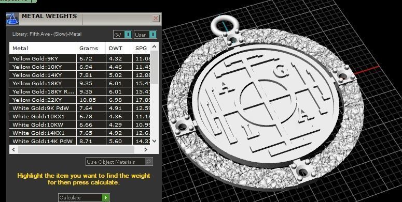Select the Yellow Gold:18KY R... row
The image size is (402, 202).
click(80, 91)
